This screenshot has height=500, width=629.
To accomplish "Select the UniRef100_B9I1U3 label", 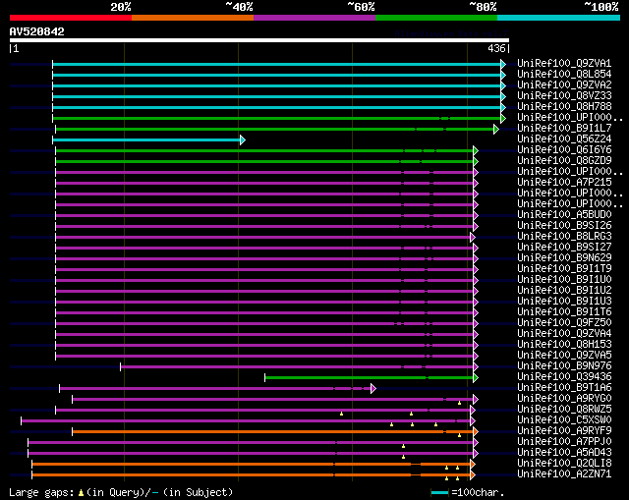I will point(564,302).
